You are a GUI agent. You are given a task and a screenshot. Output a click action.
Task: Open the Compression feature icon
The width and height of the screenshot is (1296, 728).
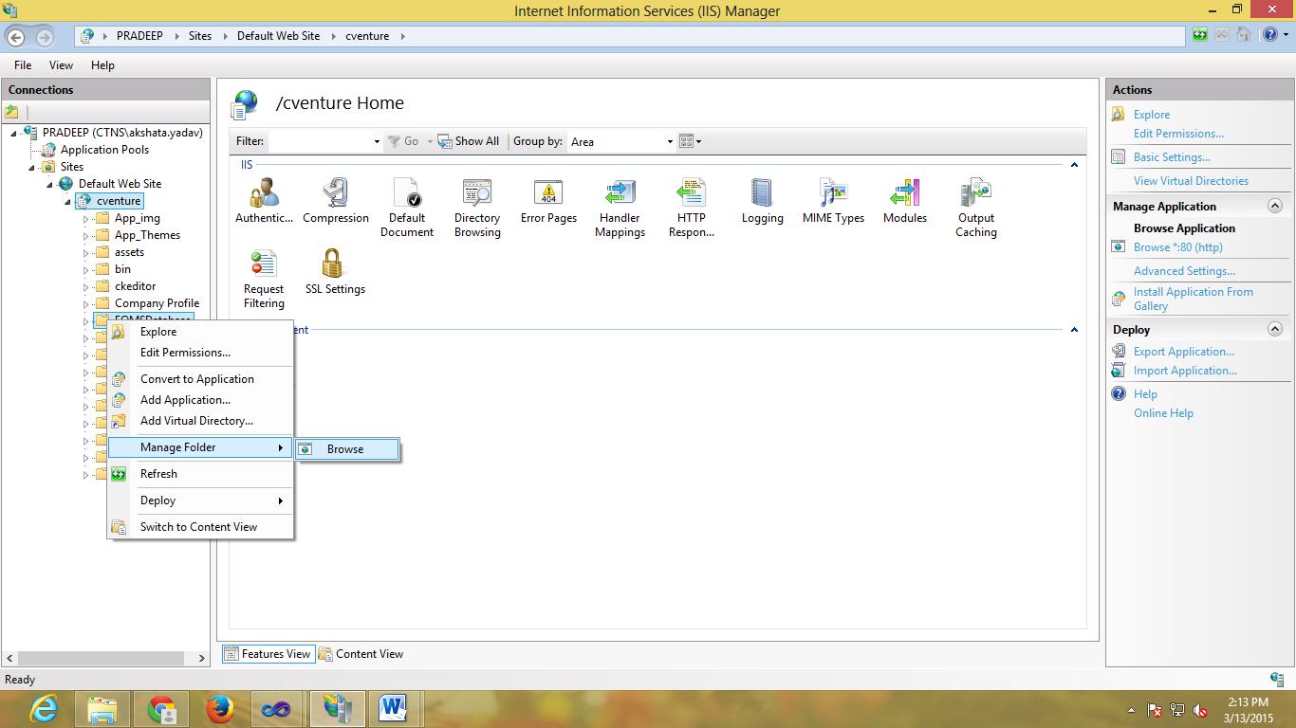tap(336, 202)
